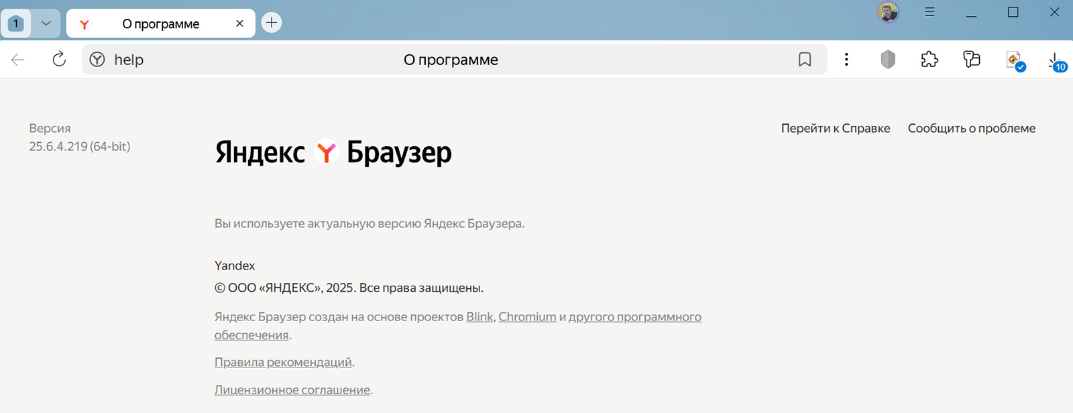Maximize the browser window

pyautogui.click(x=1013, y=12)
